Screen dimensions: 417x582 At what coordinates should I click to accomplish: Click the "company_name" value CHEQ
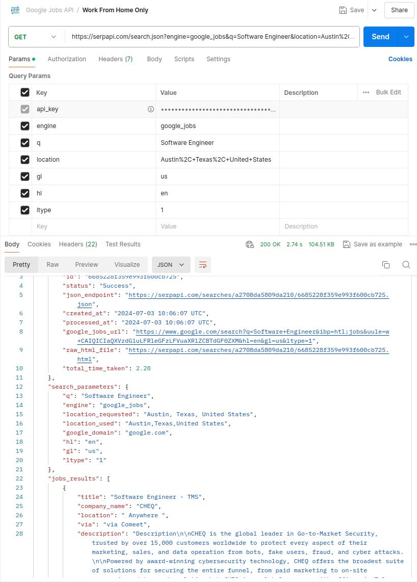[147, 507]
